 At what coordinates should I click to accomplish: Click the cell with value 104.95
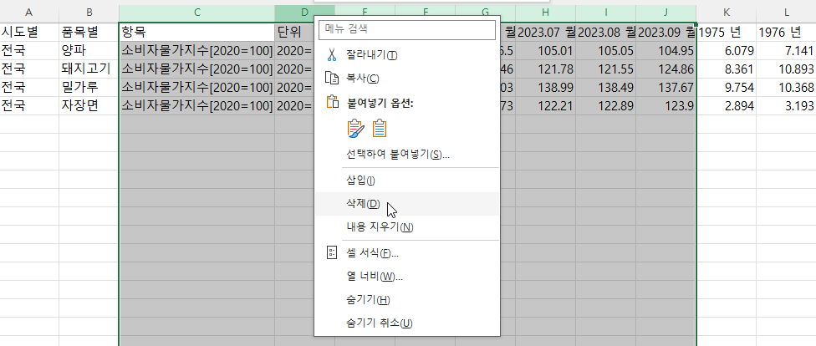tap(666, 50)
